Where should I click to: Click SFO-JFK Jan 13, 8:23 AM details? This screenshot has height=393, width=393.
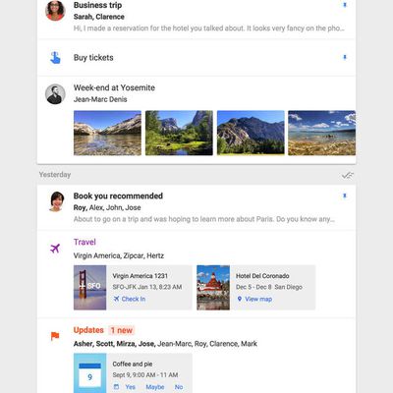pyautogui.click(x=147, y=287)
